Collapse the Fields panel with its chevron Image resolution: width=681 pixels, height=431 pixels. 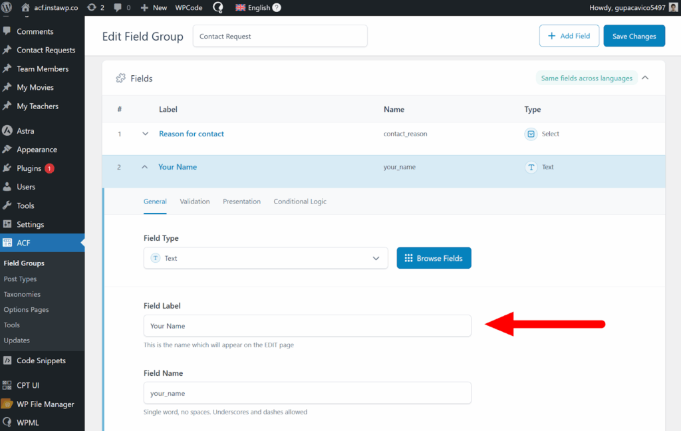click(644, 77)
